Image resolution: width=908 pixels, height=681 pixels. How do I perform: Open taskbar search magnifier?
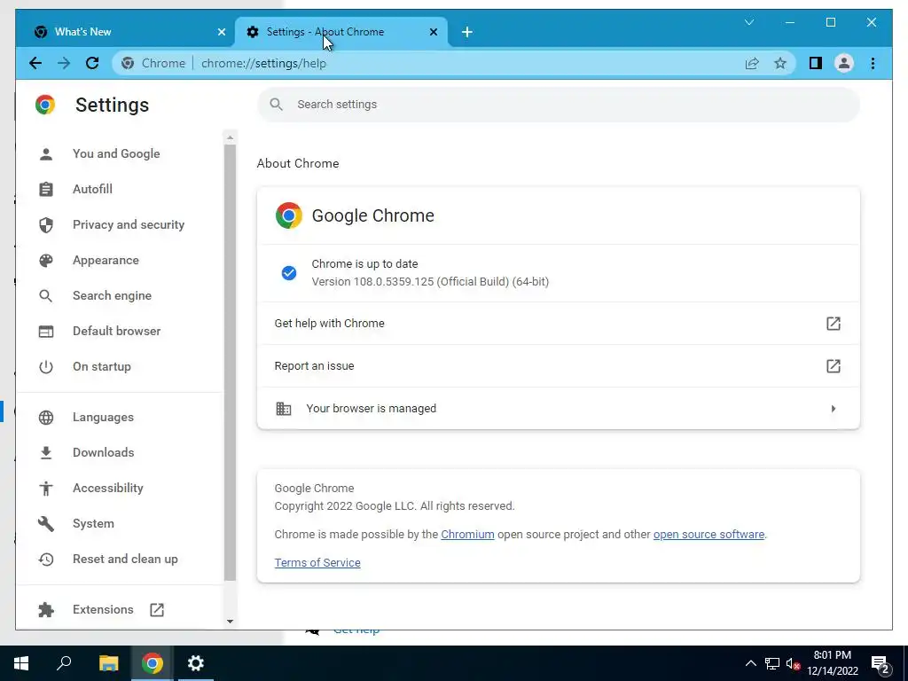point(64,663)
